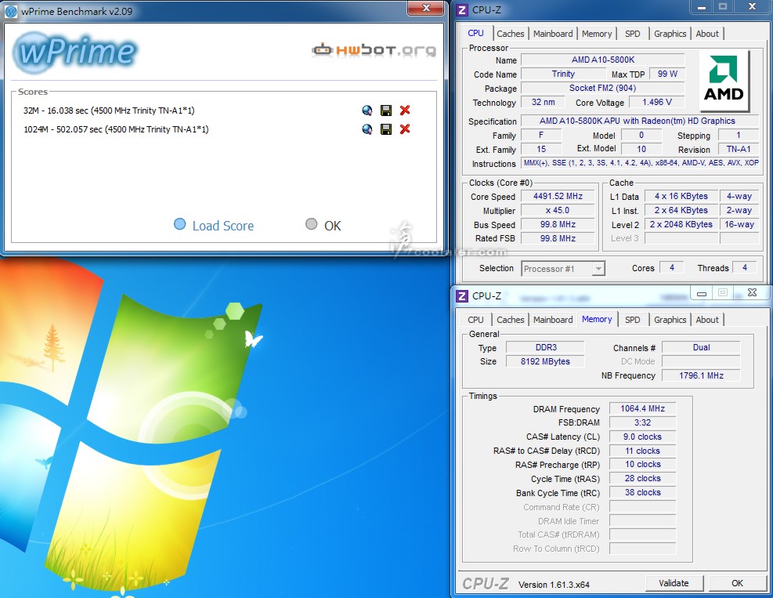Screen dimensions: 773x598
Task: Click the Multiplier value x 45.0
Action: [558, 210]
